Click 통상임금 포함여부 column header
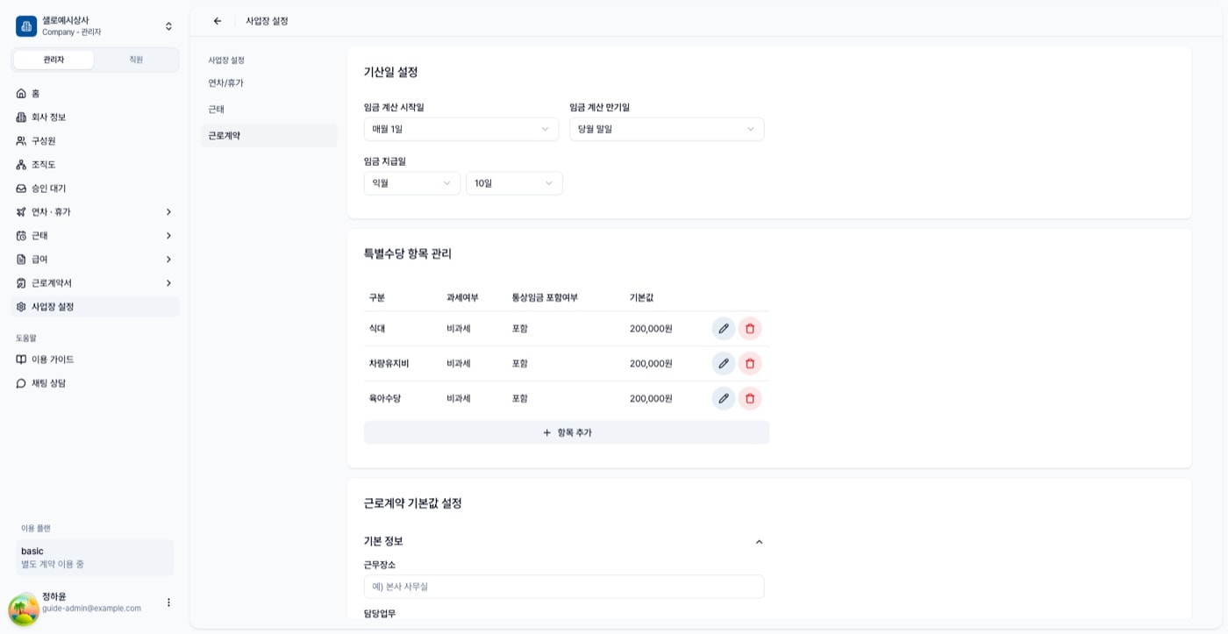The width and height of the screenshot is (1228, 634). coord(545,297)
